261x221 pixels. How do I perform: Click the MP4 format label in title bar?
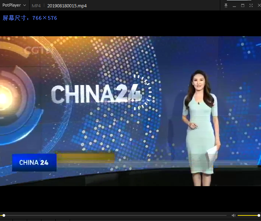(36, 6)
